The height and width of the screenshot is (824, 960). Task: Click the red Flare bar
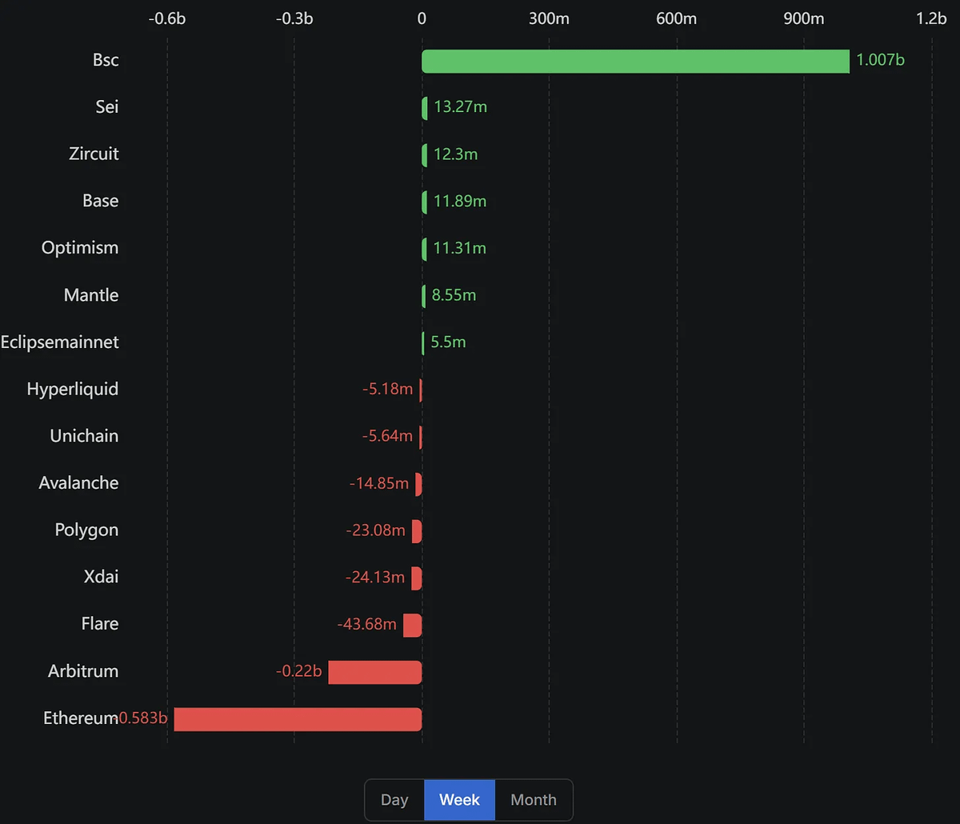[x=412, y=625]
